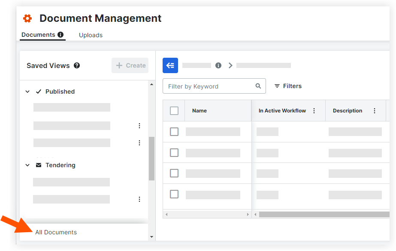This screenshot has width=396, height=251.
Task: Click the table horizontal scrollbar thumb
Action: tap(324, 215)
